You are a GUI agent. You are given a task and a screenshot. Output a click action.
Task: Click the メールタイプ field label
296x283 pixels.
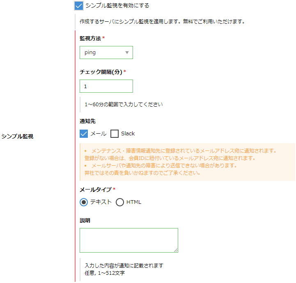click(96, 189)
